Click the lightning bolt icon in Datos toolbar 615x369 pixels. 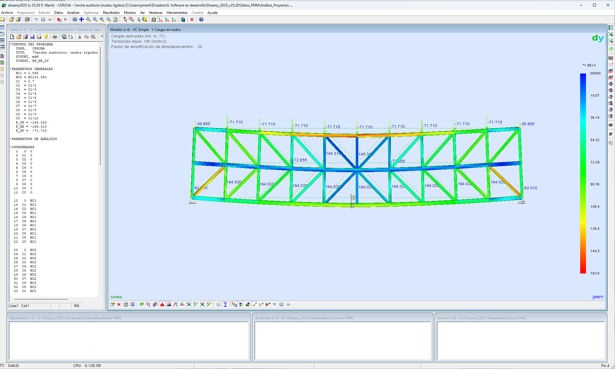pyautogui.click(x=46, y=37)
